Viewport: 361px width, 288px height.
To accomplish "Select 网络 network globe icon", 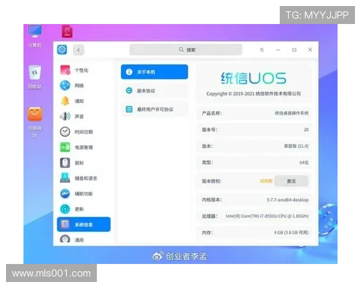I will 65,85.
